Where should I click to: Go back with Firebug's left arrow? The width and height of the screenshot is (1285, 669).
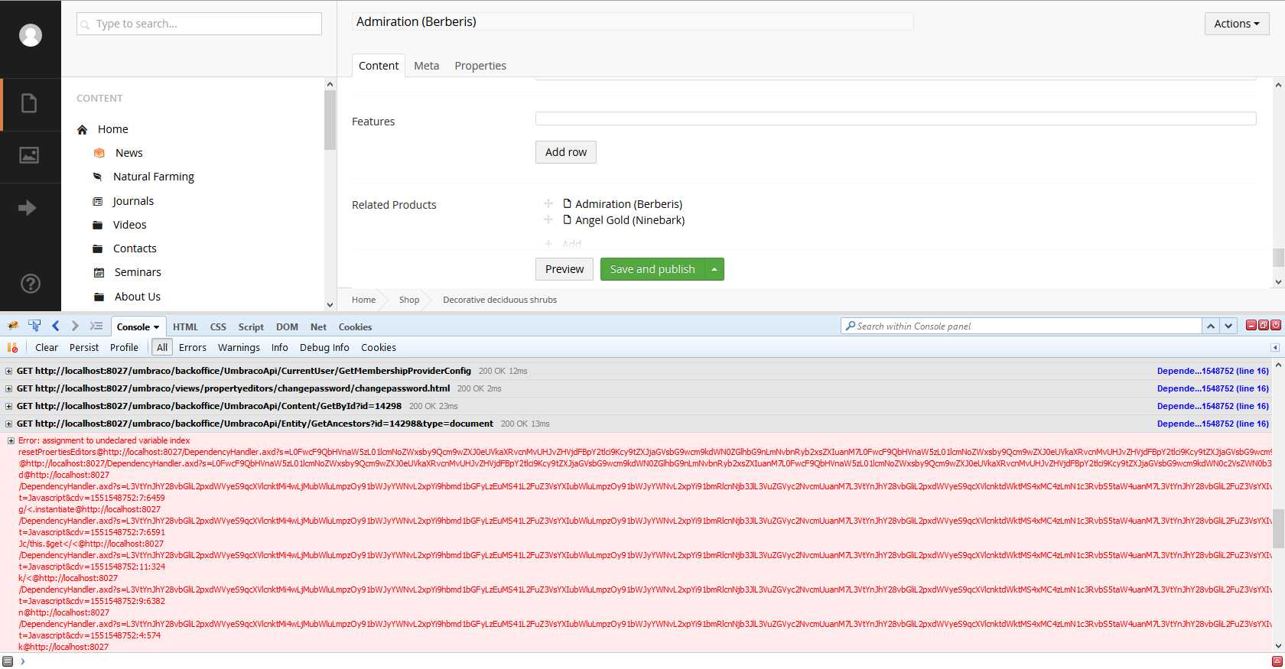tap(55, 326)
